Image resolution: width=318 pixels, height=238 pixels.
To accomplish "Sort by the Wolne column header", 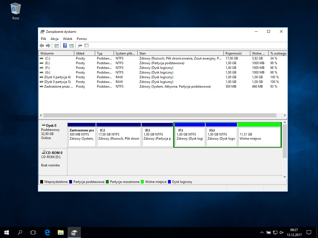I will [259, 53].
